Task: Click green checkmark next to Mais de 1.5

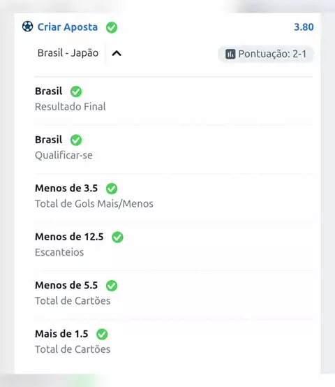Action: pos(102,334)
